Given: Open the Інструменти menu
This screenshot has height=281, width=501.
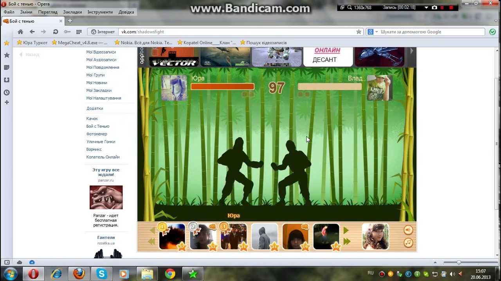Looking at the screenshot, I should point(100,12).
